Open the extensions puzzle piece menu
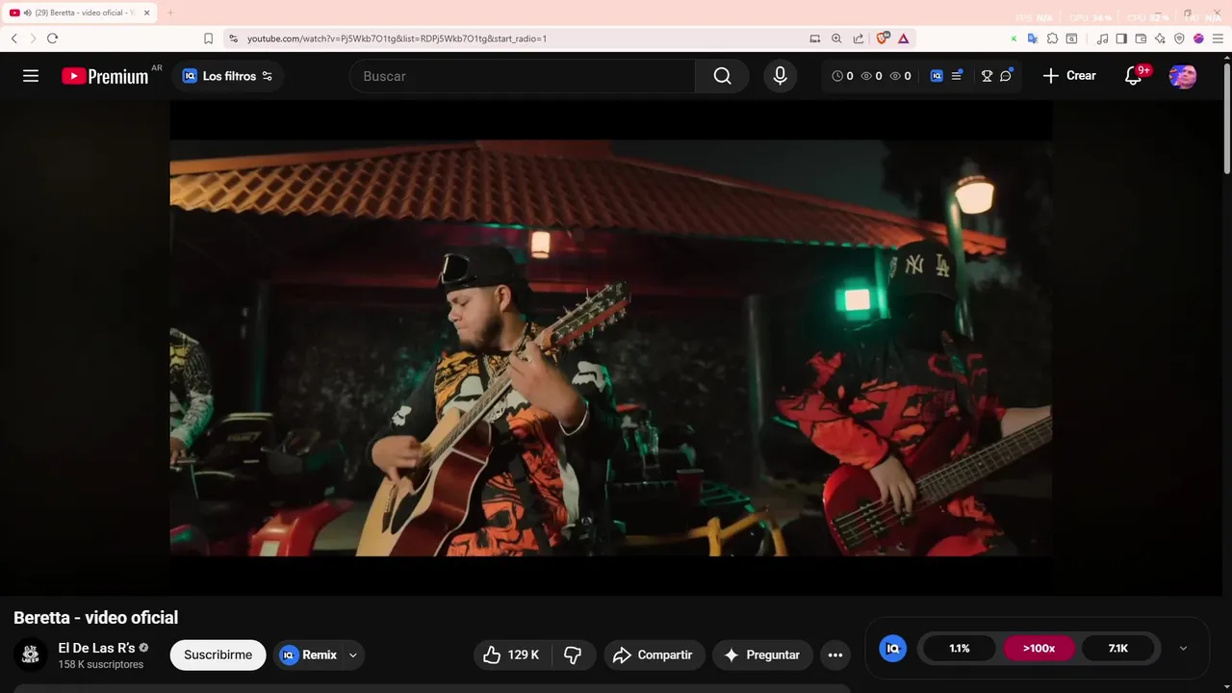1232x693 pixels. (x=1052, y=38)
